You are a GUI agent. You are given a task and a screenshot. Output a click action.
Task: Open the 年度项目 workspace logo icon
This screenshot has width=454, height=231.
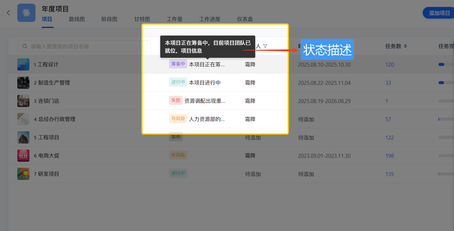pyautogui.click(x=26, y=12)
